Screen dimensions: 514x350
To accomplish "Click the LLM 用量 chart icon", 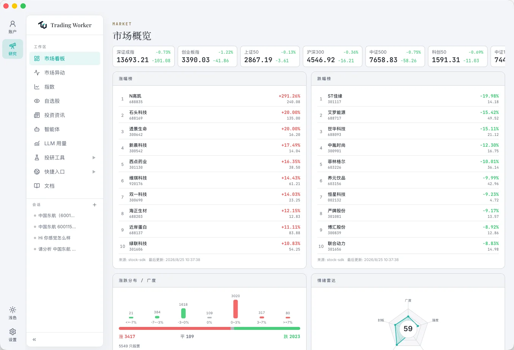I will pos(37,143).
